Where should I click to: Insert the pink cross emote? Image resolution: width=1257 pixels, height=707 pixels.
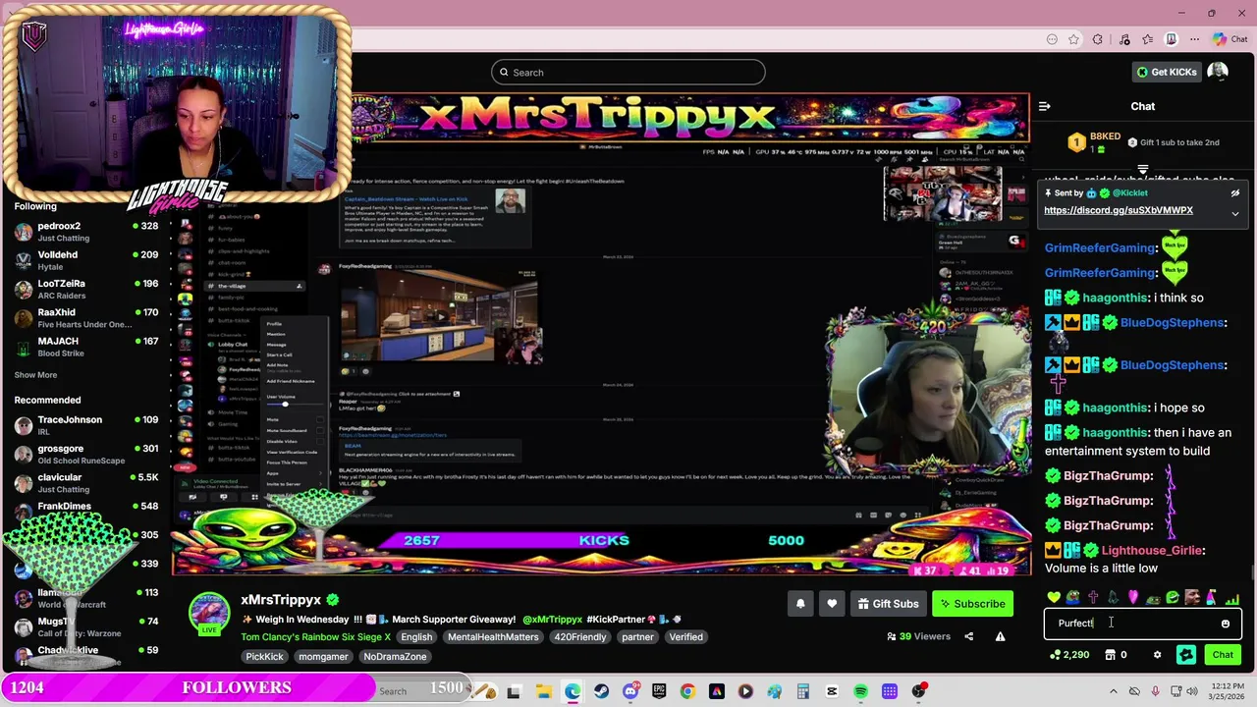(x=1093, y=597)
